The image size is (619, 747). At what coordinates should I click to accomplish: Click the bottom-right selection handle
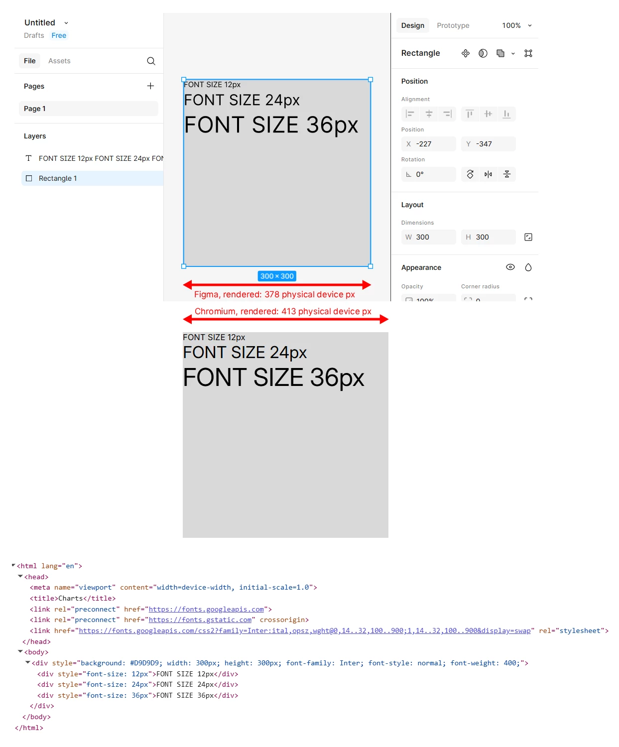(x=371, y=266)
